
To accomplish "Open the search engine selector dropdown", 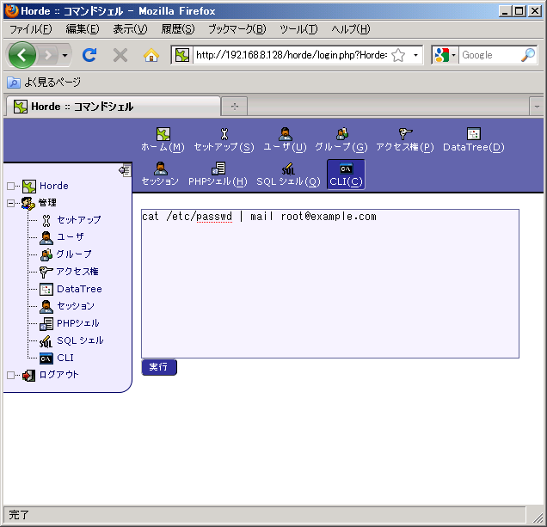I will (453, 55).
